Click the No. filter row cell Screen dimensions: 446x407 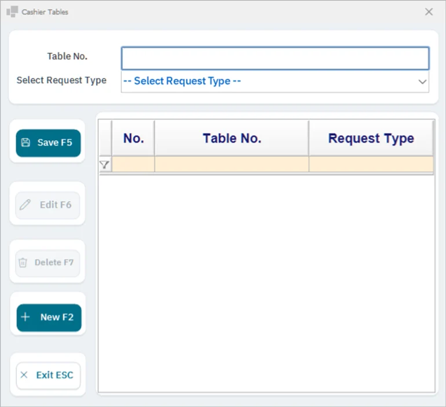point(133,164)
